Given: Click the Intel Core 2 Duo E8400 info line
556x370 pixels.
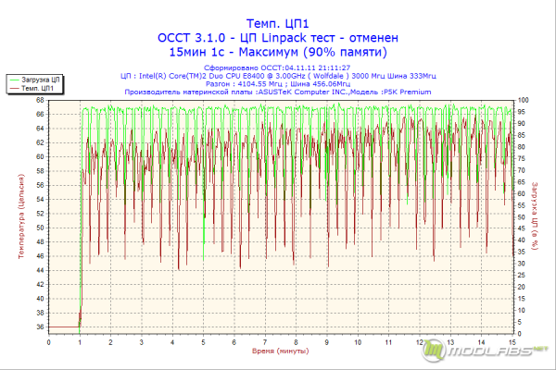Looking at the screenshot, I should [278, 76].
